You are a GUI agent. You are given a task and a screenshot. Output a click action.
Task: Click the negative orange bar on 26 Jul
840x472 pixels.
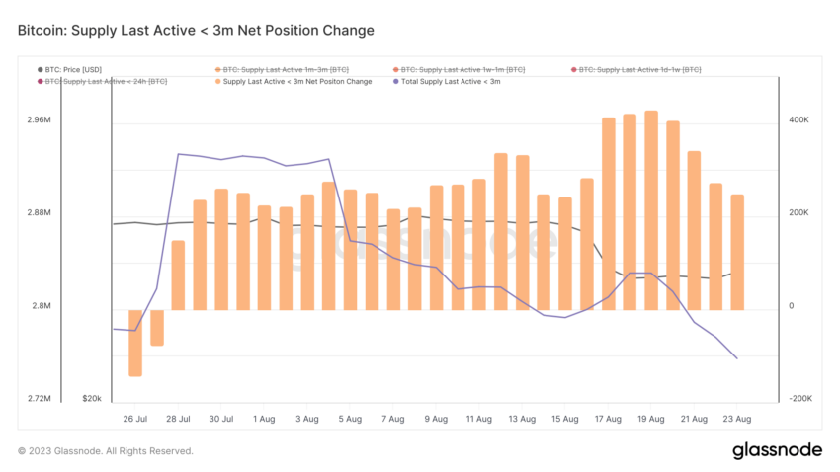135,343
